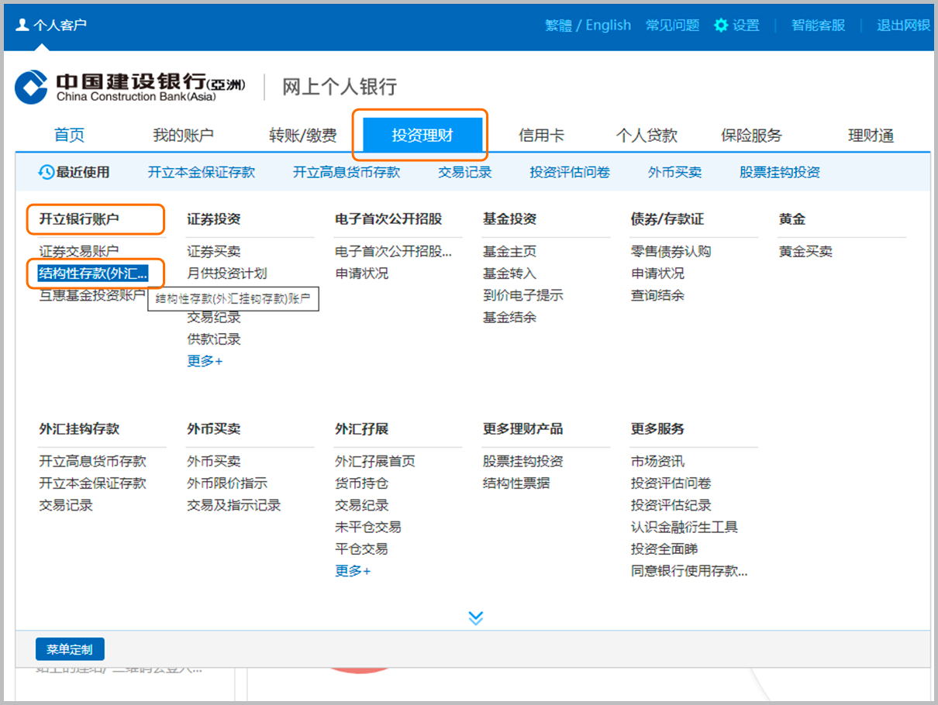938x705 pixels.
Task: Open 基金结余 link
Action: [x=509, y=318]
